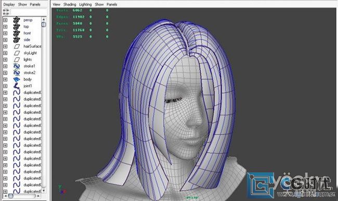Image resolution: width=338 pixels, height=201 pixels.
Task: Open the Lighting menu
Action: tap(85, 4)
